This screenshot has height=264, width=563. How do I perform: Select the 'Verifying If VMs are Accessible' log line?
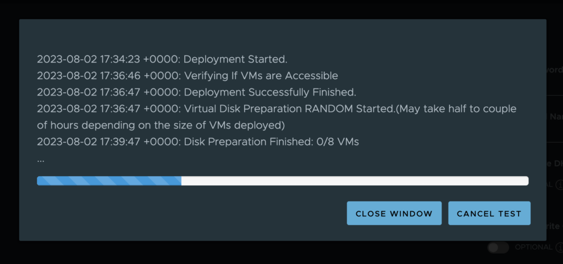(187, 76)
